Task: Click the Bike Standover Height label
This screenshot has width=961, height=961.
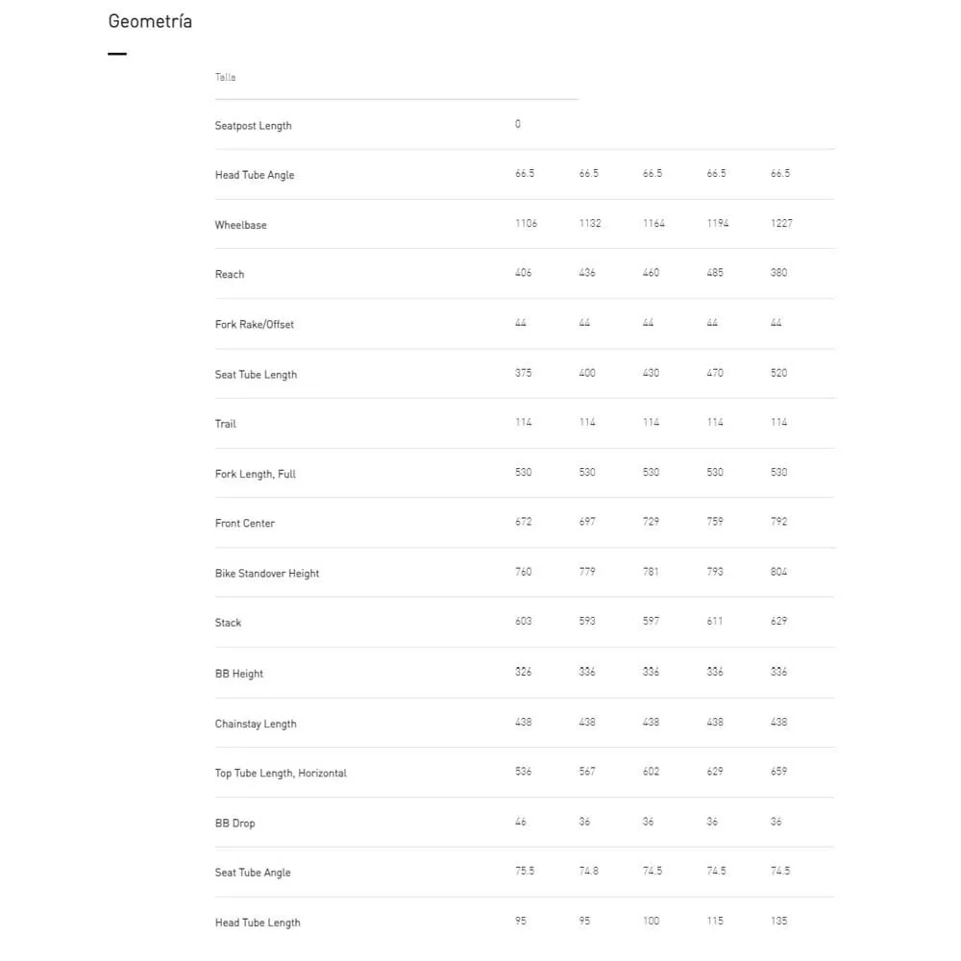Action: coord(267,574)
